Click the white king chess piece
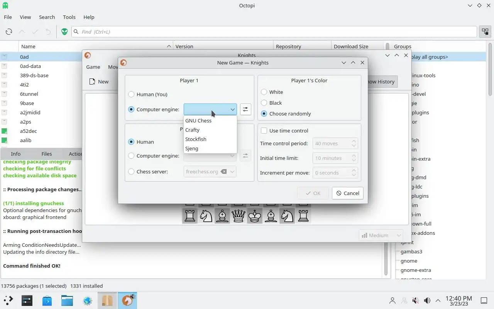The image size is (494, 309). (x=255, y=216)
